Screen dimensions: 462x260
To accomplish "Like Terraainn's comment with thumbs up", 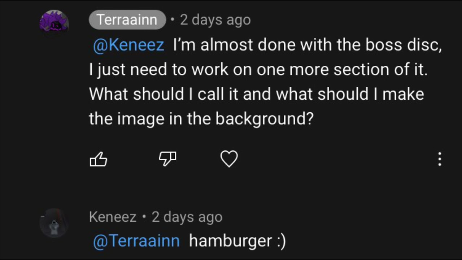I will click(x=98, y=159).
